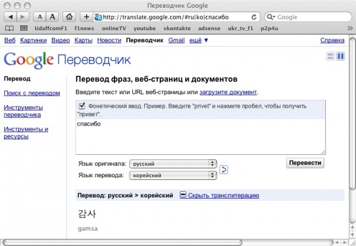The image size is (356, 246).
Task: Expand the ещё more menu
Action: click(199, 40)
